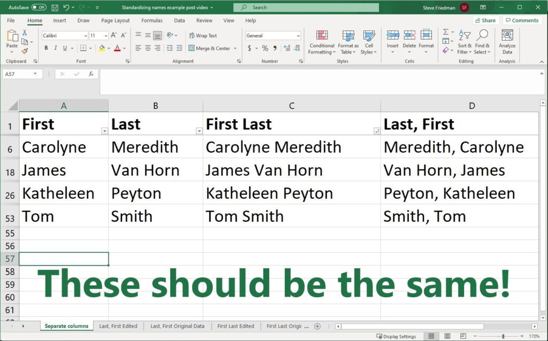Apply Merge & Center to selection
The image size is (548, 341).
[x=208, y=48]
